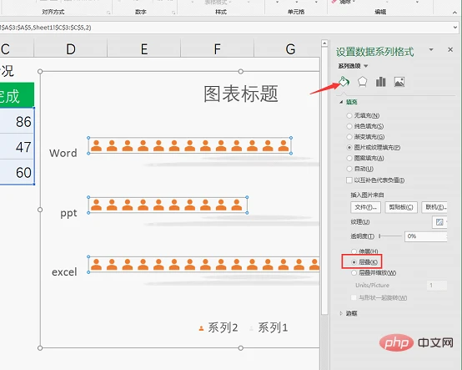
Task: Open the 数字 dialog launcher
Action: pos(173,13)
